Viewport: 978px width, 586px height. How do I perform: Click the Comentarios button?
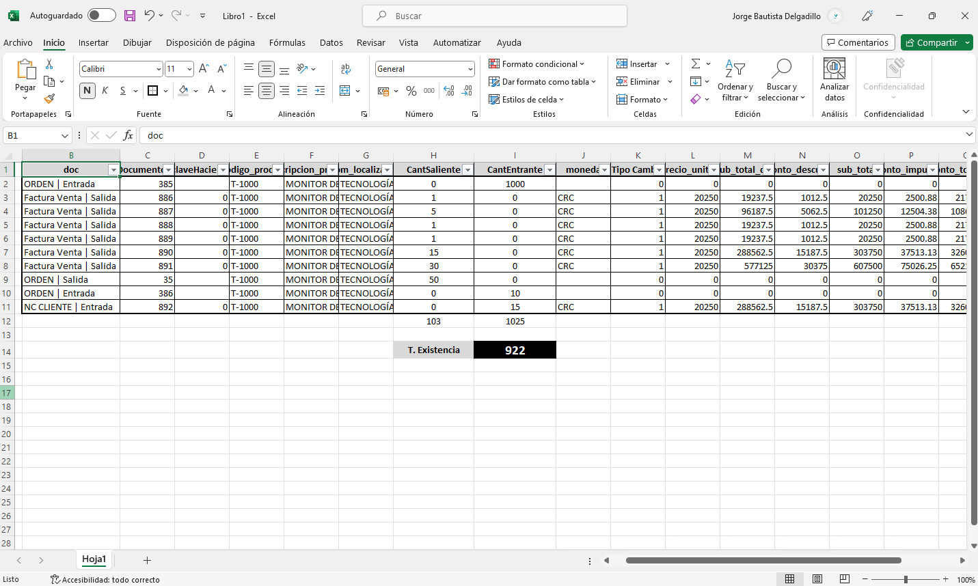[x=858, y=42]
